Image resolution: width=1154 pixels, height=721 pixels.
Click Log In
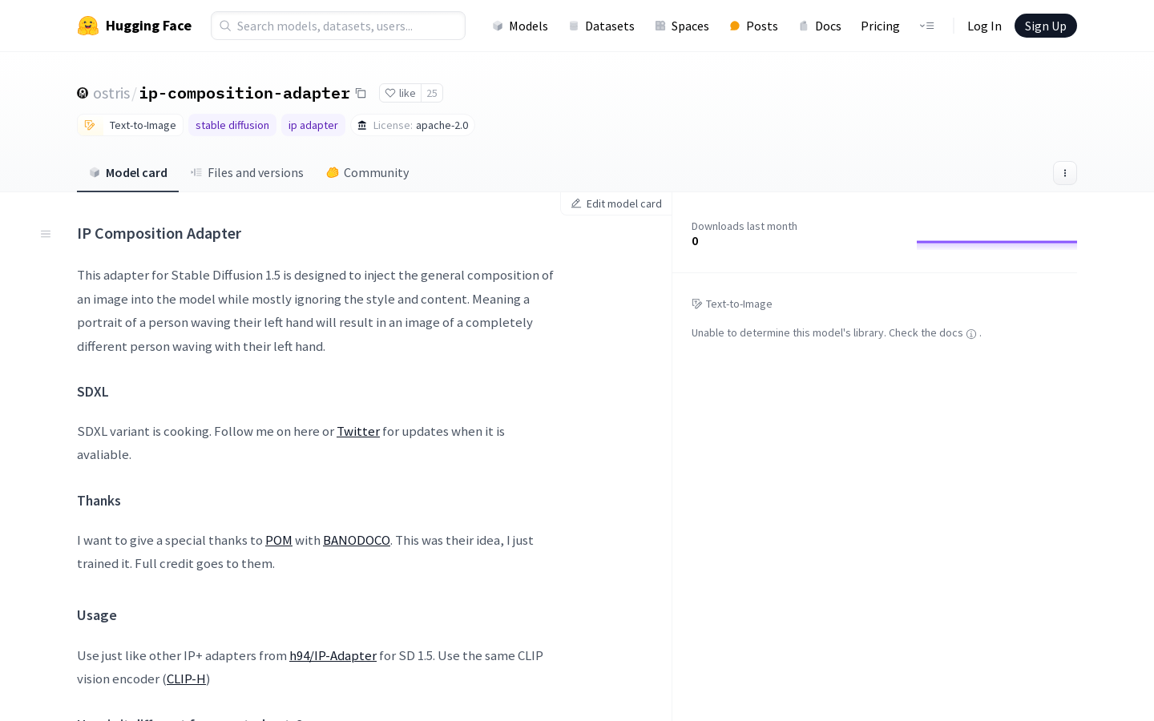(984, 26)
